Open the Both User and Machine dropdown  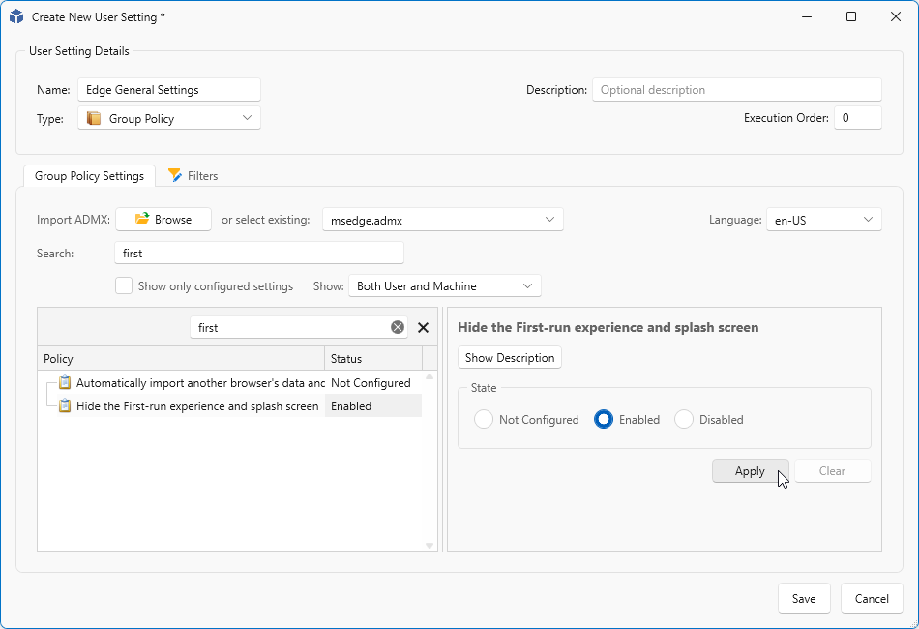[444, 285]
